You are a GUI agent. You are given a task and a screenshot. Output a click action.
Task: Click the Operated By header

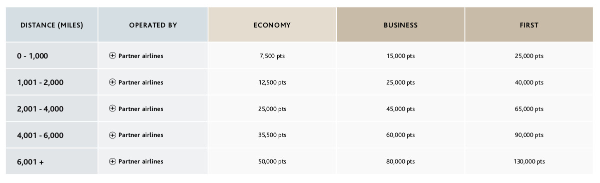pos(153,24)
